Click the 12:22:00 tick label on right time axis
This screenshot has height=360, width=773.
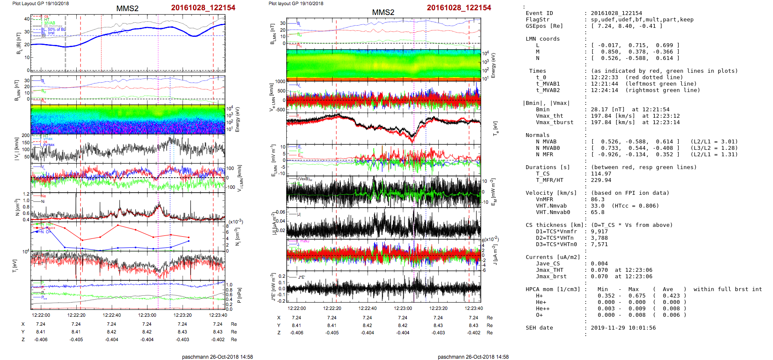point(297,308)
